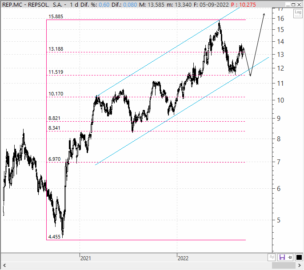The width and height of the screenshot is (304, 270).
Task: Open the black color swatch
Action: point(299,258)
